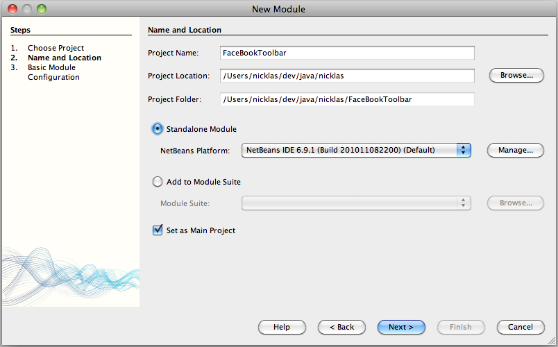
Task: Go back with the Back button
Action: (341, 327)
